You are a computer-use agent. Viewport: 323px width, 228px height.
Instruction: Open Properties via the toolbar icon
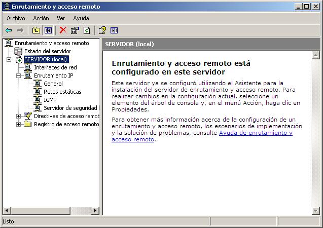(75, 30)
